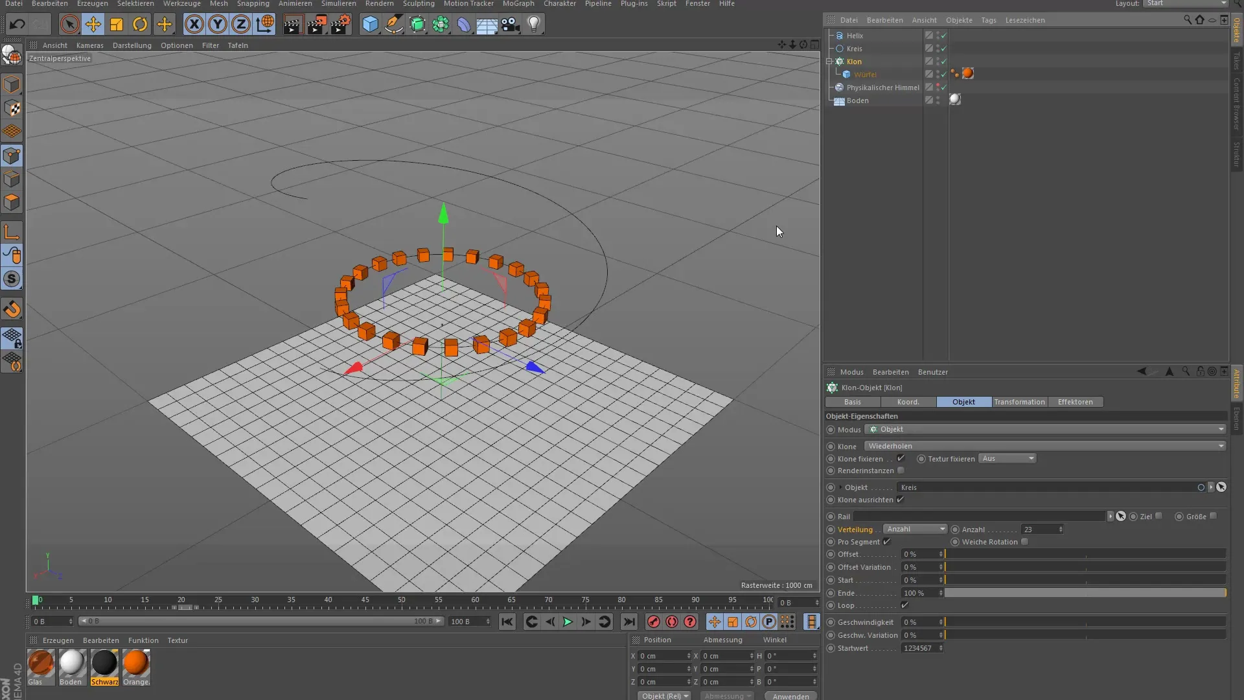
Task: Select the Orange material swatch
Action: point(136,667)
